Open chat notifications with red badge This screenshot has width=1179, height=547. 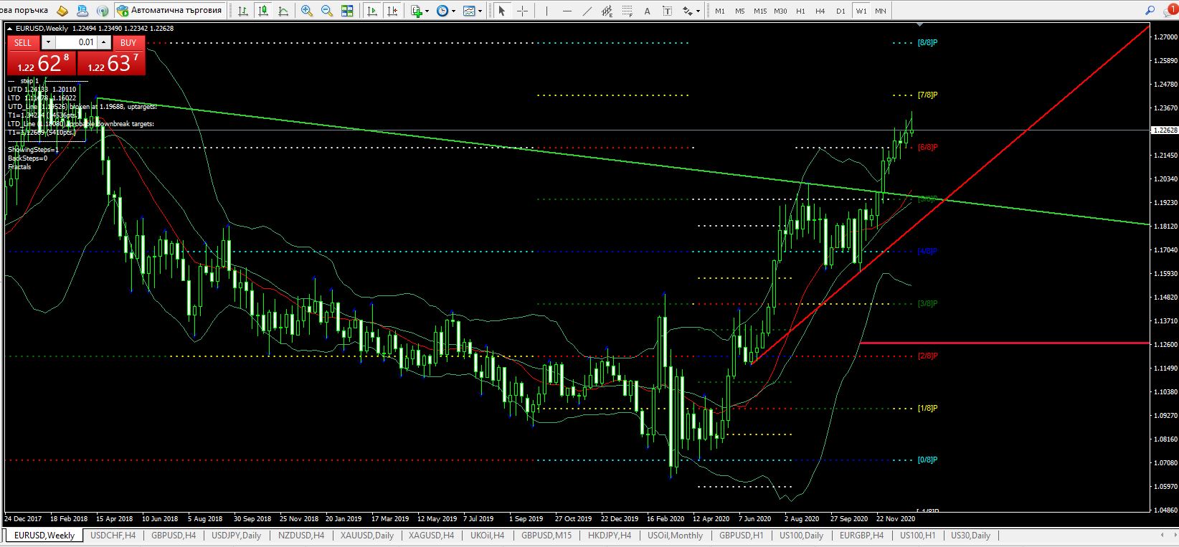(1170, 11)
